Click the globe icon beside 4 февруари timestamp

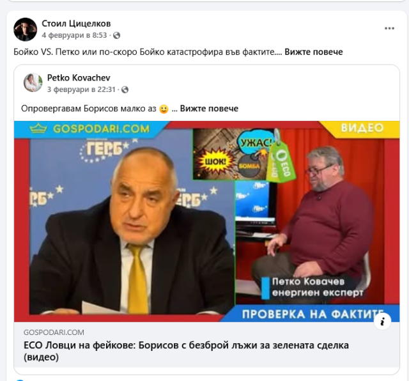pyautogui.click(x=116, y=35)
